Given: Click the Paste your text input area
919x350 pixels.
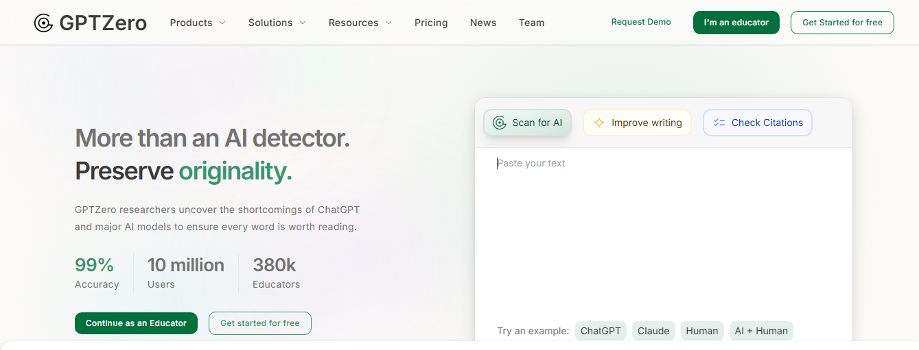Looking at the screenshot, I should coord(663,233).
